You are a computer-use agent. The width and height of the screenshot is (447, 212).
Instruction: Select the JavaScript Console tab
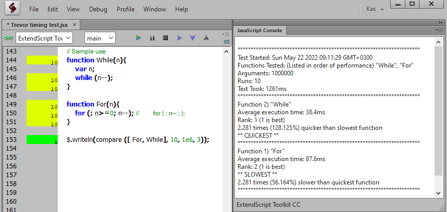[x=259, y=31]
